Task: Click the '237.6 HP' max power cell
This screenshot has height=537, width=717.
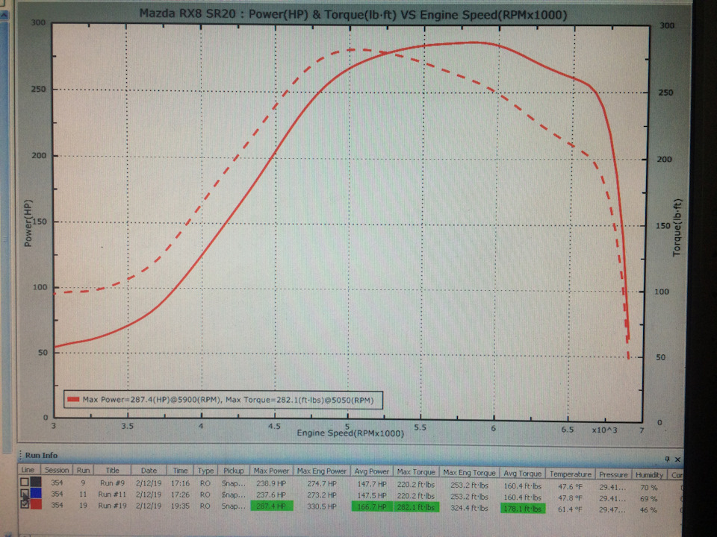Action: (271, 494)
